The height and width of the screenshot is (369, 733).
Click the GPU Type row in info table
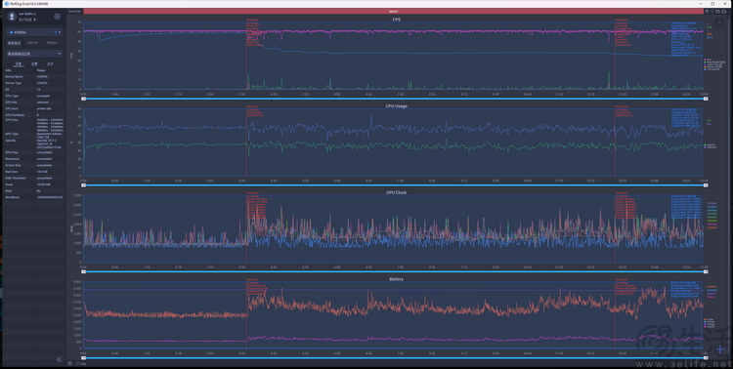click(x=34, y=136)
